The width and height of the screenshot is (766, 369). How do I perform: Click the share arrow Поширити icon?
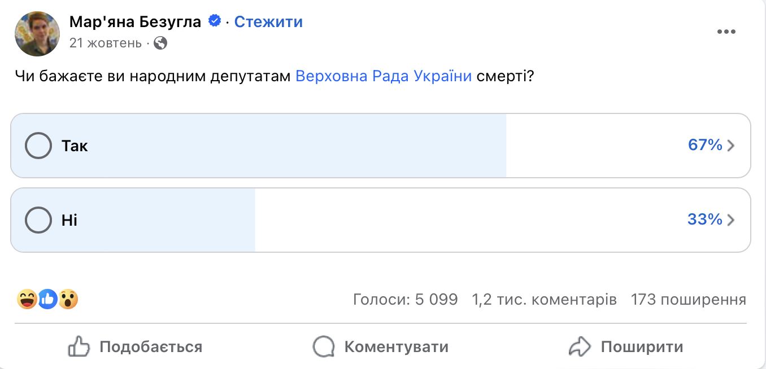click(580, 346)
